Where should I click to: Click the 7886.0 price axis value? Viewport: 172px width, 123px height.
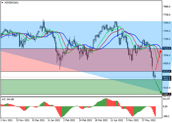(x=167, y=6)
